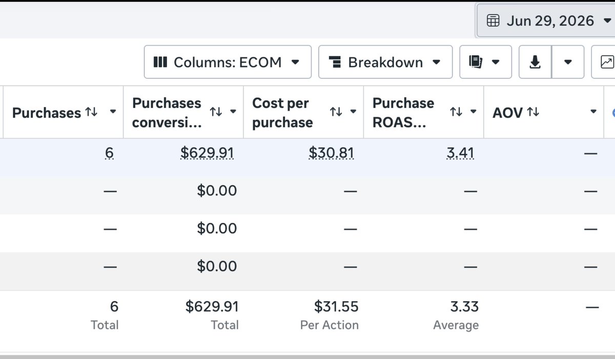This screenshot has height=359, width=615.
Task: Open the Columns: ECOM dropdown
Action: (228, 62)
